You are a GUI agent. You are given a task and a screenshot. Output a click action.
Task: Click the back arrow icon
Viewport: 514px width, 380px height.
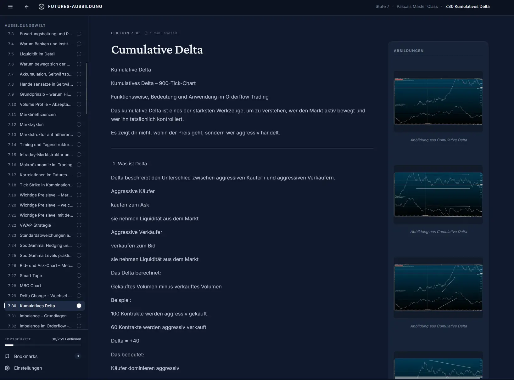click(26, 7)
